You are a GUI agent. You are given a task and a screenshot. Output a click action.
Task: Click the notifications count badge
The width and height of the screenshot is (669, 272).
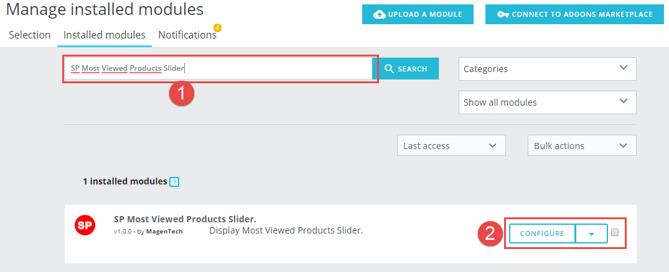tap(217, 28)
